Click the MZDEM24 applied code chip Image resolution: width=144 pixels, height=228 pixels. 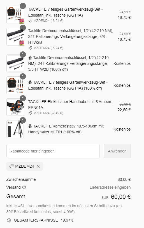pos(25,166)
